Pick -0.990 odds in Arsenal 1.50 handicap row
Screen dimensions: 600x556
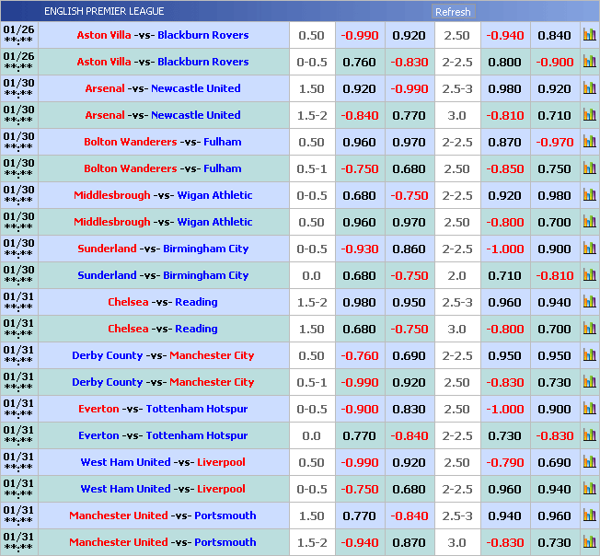[x=410, y=88]
